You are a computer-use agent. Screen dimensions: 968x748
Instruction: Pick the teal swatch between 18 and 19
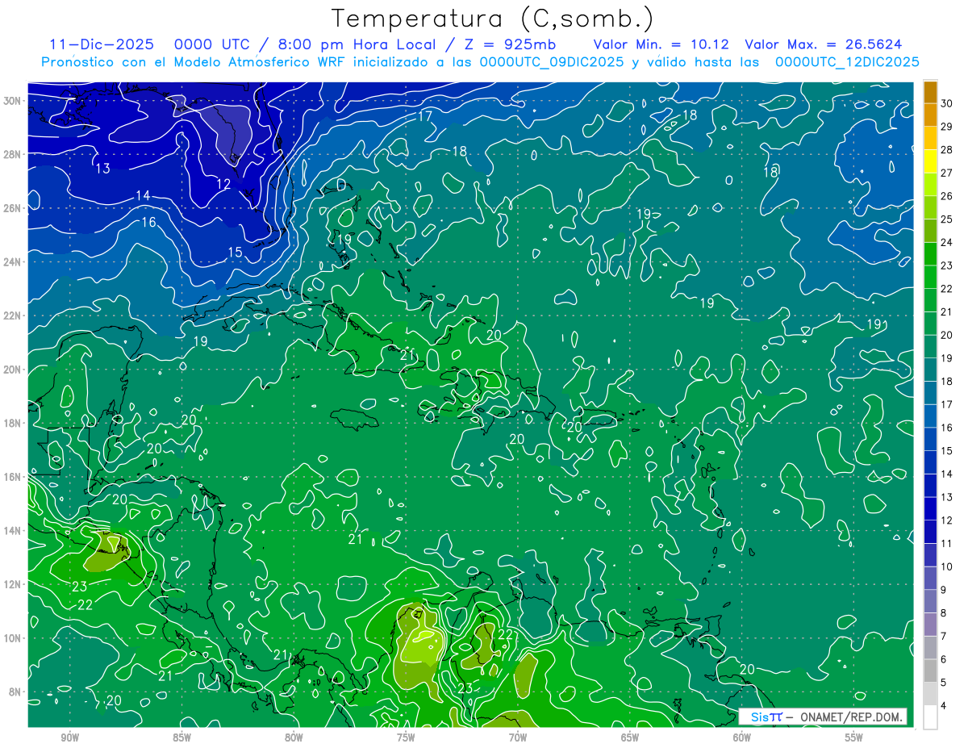coord(930,370)
